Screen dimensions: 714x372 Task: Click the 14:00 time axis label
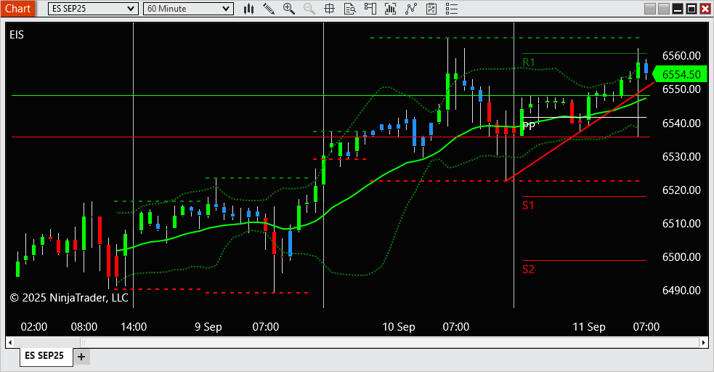(x=134, y=327)
